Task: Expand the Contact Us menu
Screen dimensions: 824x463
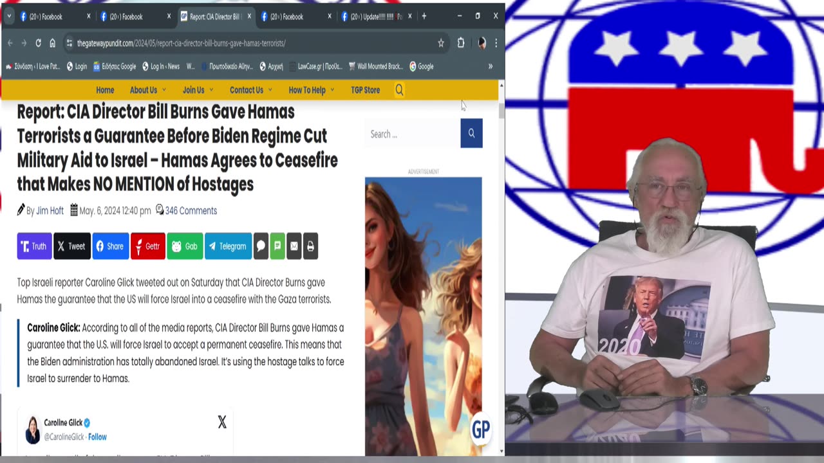Action: [250, 90]
